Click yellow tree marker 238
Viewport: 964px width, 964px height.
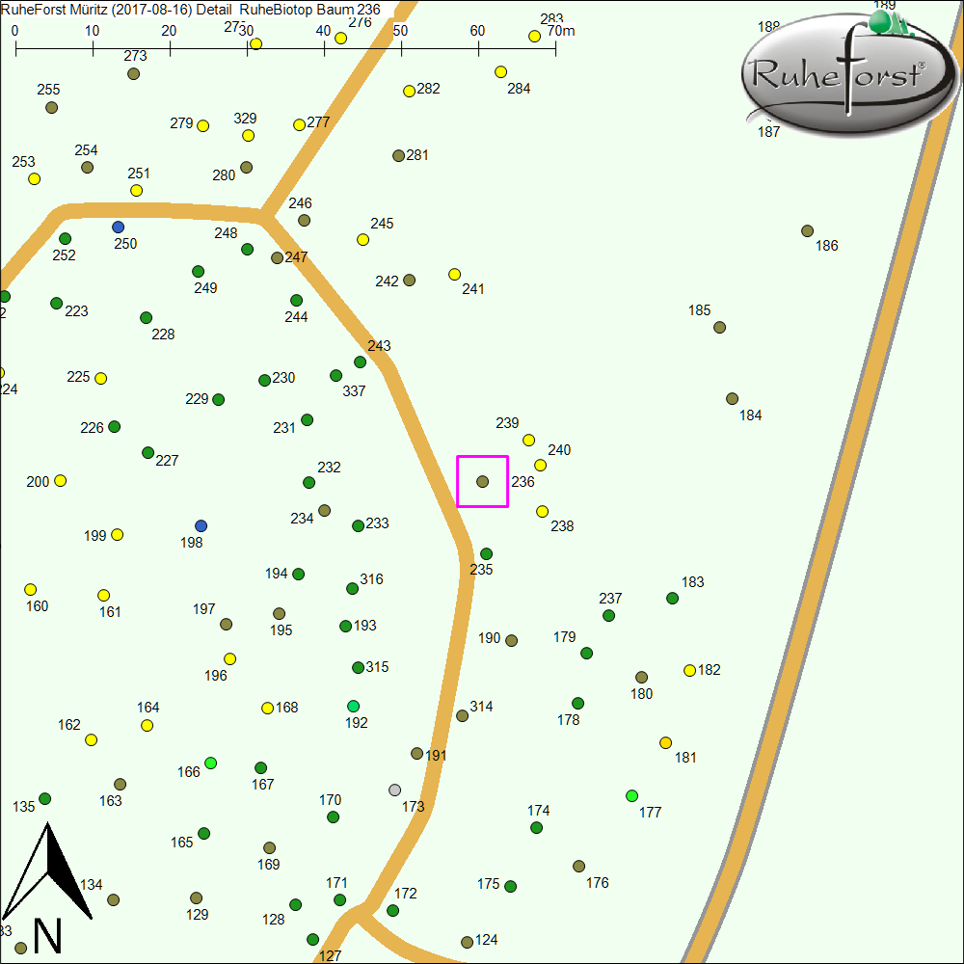coord(543,512)
